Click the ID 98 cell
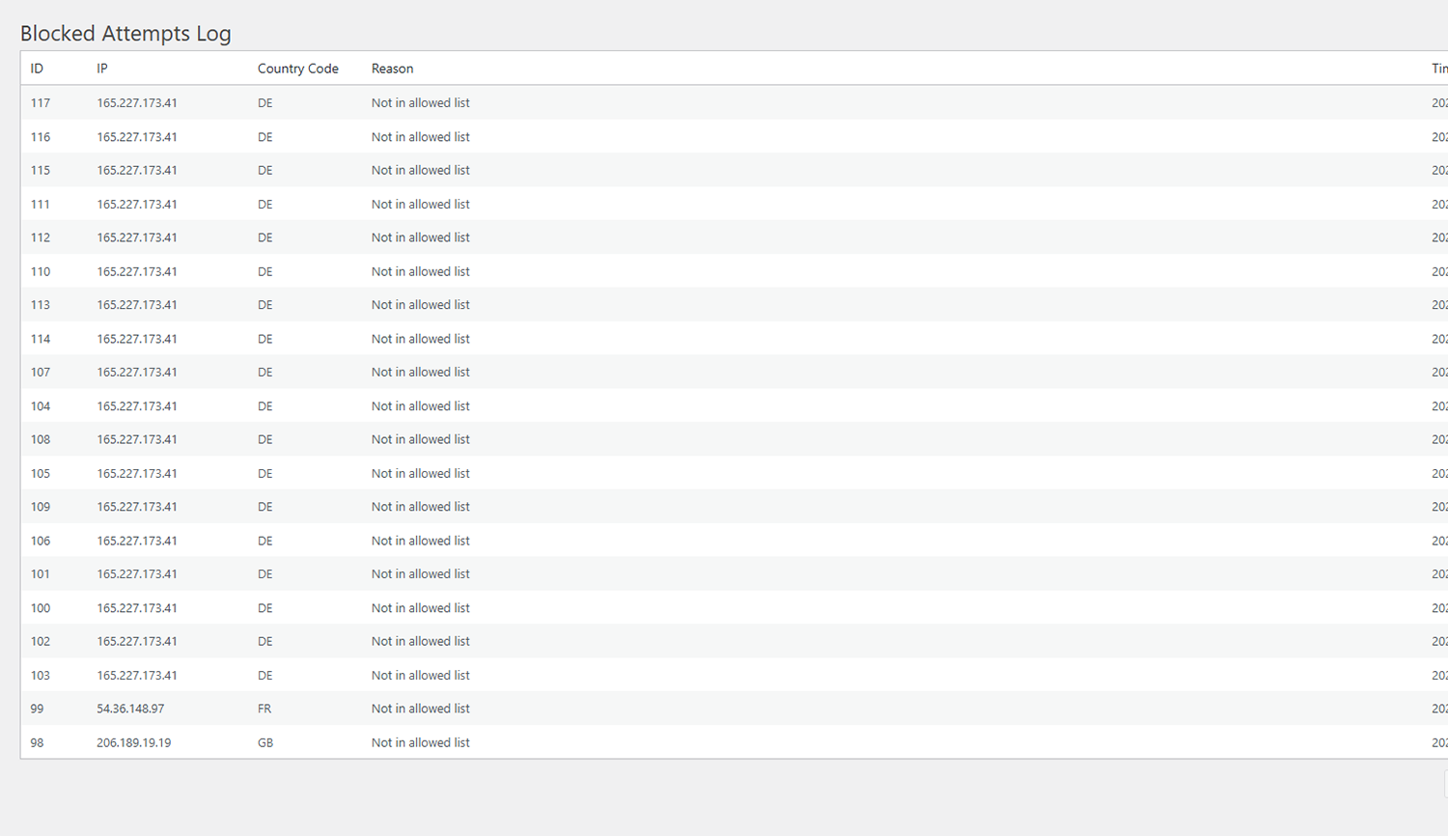 tap(38, 742)
